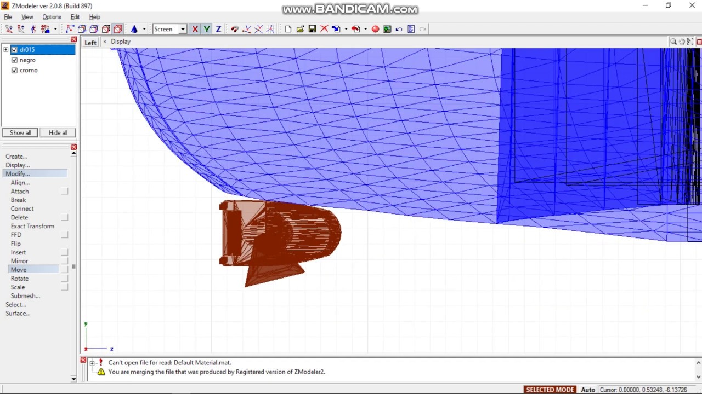Choose the Mirror command

pos(19,261)
